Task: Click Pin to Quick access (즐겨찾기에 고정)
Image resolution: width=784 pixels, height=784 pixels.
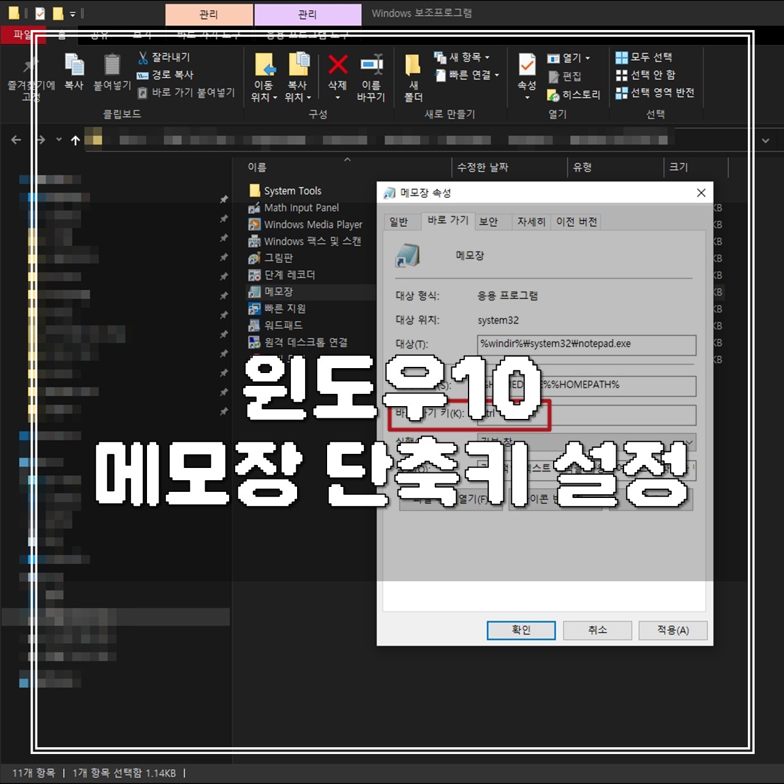Action: pos(31,78)
